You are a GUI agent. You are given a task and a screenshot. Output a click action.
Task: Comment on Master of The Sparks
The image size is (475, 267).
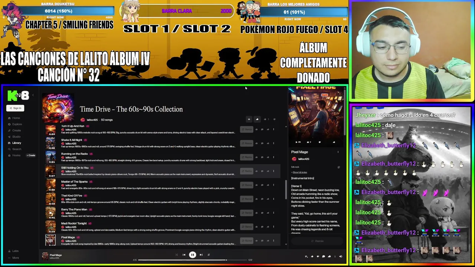pos(262,185)
